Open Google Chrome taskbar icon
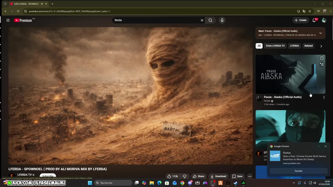 182,183
